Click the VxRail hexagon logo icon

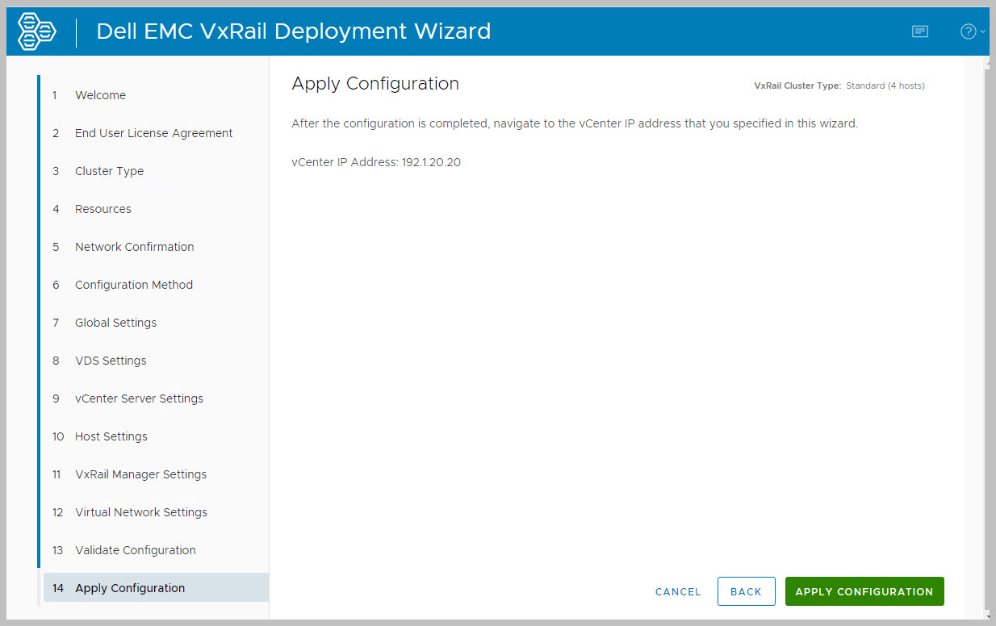[37, 31]
